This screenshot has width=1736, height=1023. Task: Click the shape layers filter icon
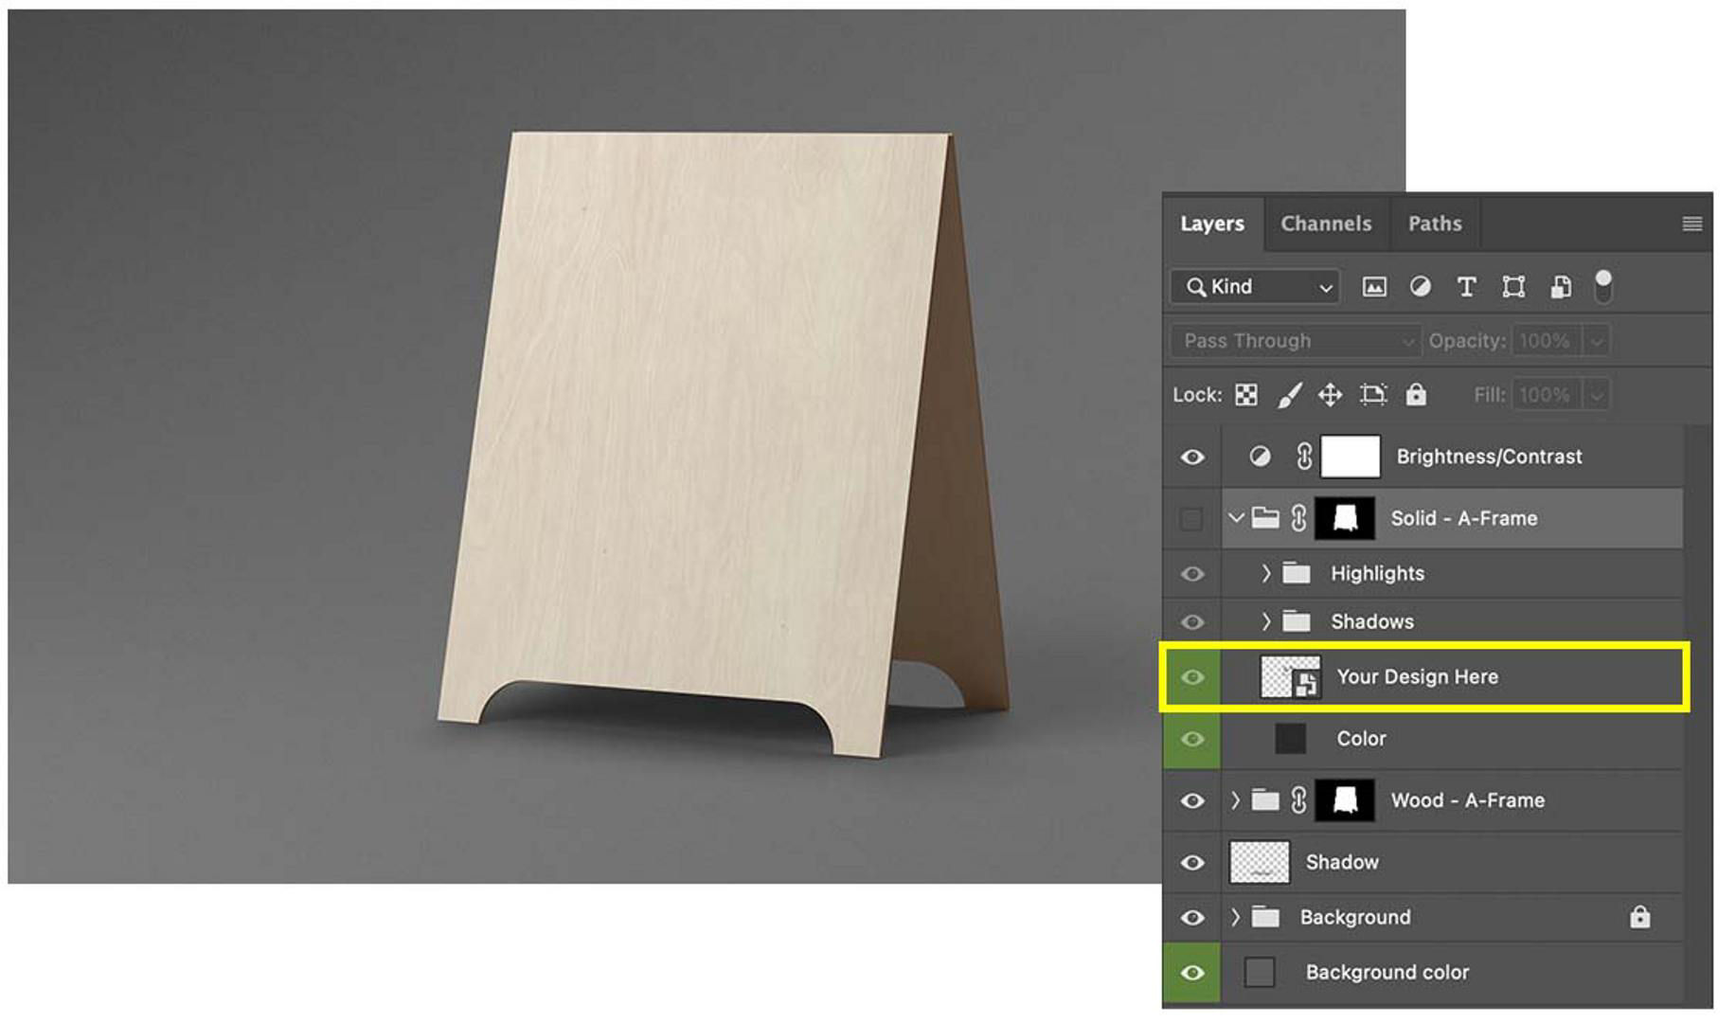(x=1512, y=287)
